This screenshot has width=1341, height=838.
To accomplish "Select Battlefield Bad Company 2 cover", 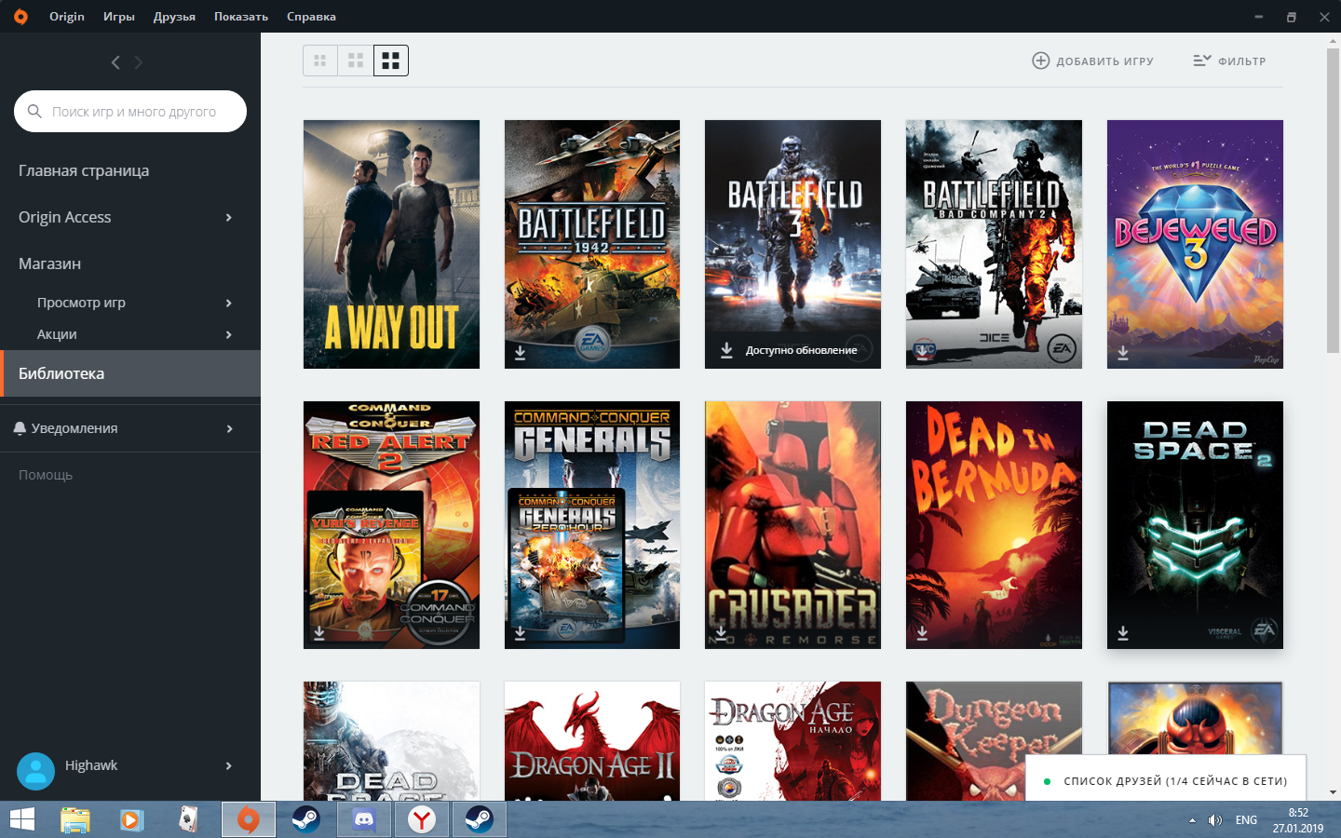I will [994, 244].
